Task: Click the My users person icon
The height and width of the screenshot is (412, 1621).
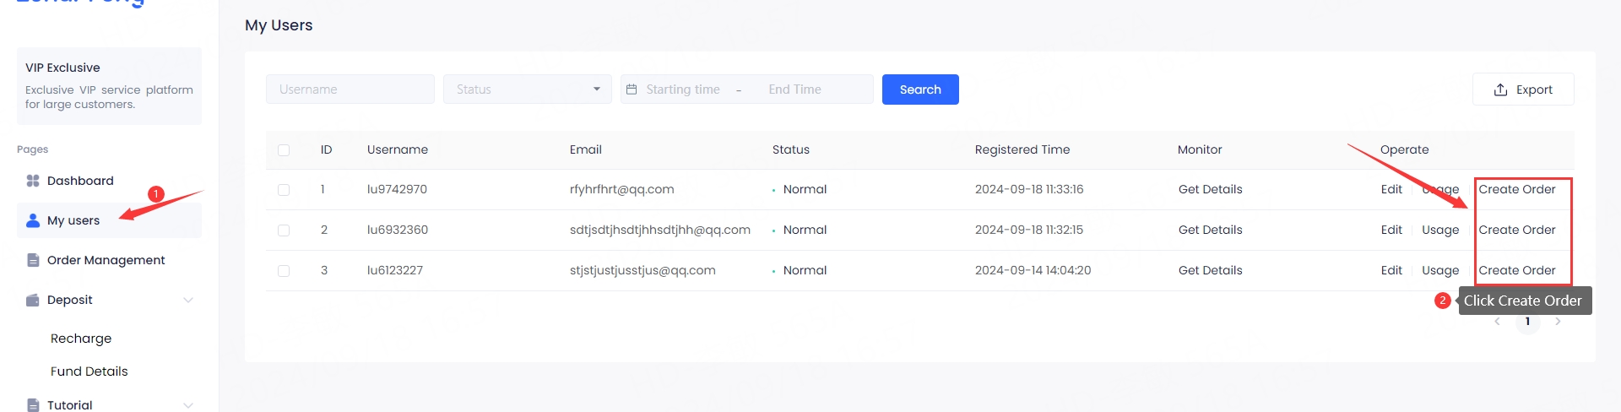Action: pos(33,220)
